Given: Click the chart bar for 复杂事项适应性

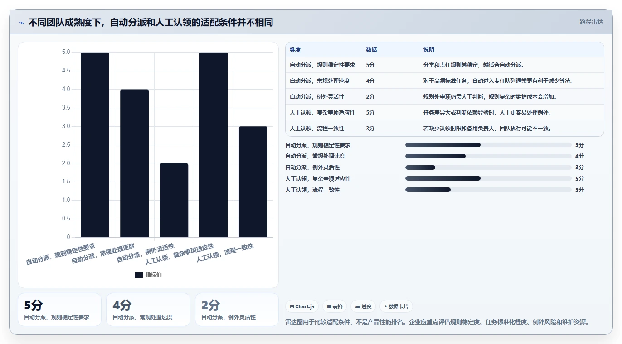Looking at the screenshot, I should coord(214,145).
